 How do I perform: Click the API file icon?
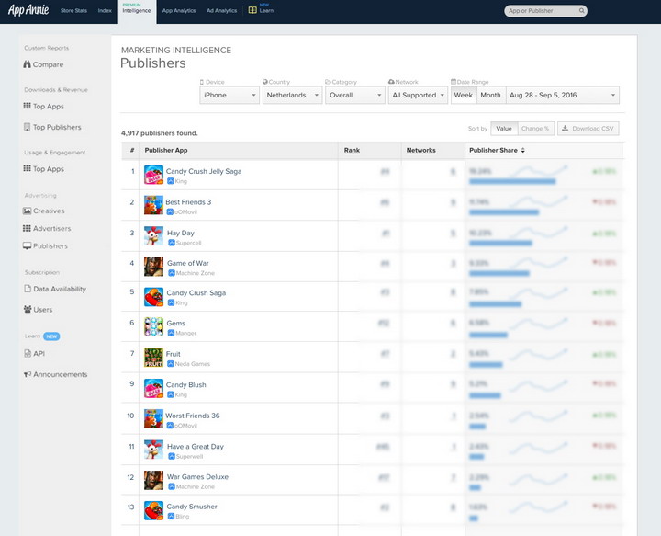point(28,353)
